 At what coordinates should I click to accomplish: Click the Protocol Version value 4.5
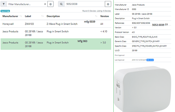click(133, 32)
